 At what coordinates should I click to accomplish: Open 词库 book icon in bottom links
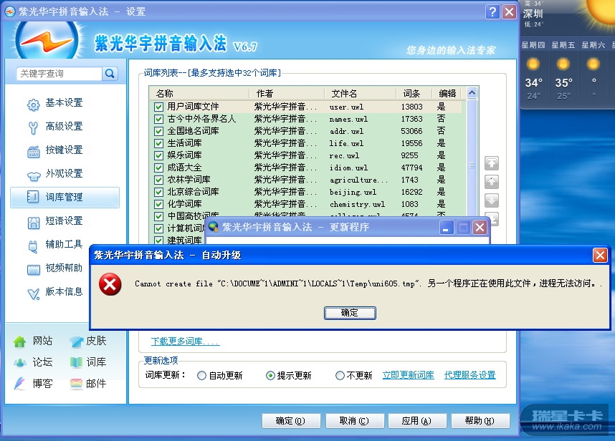point(76,362)
